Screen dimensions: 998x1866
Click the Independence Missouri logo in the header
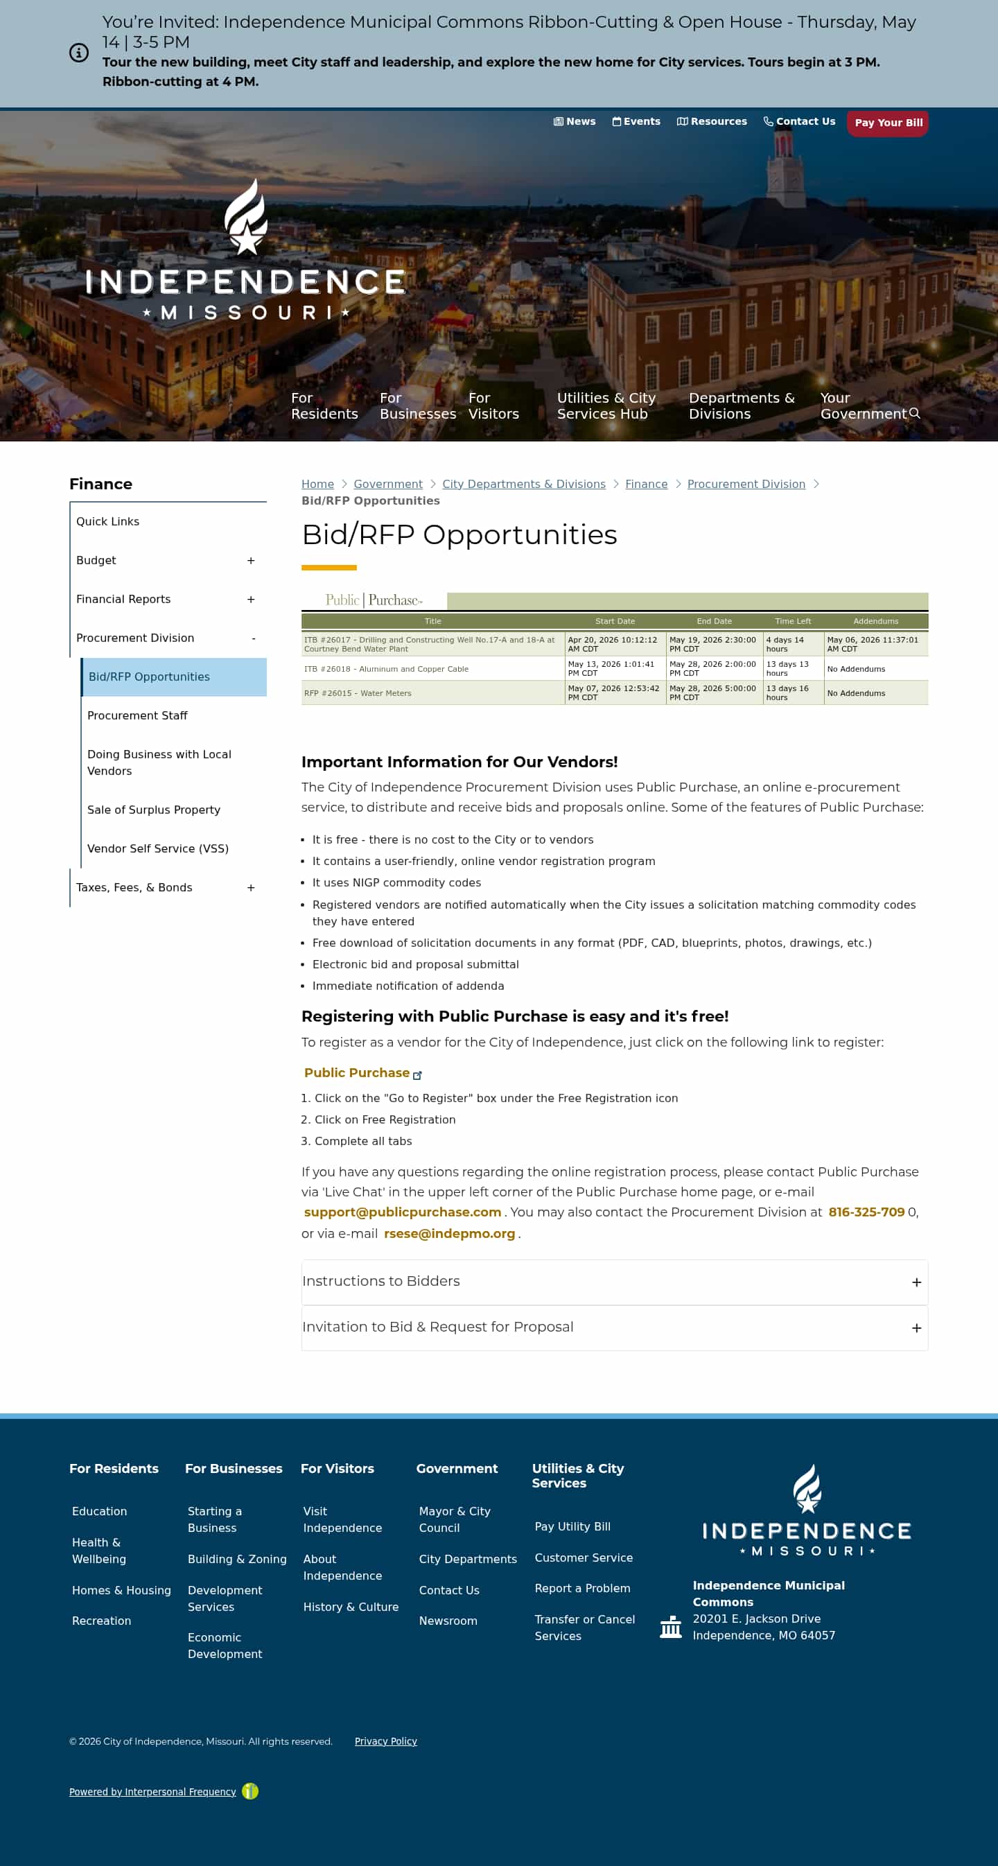[245, 249]
